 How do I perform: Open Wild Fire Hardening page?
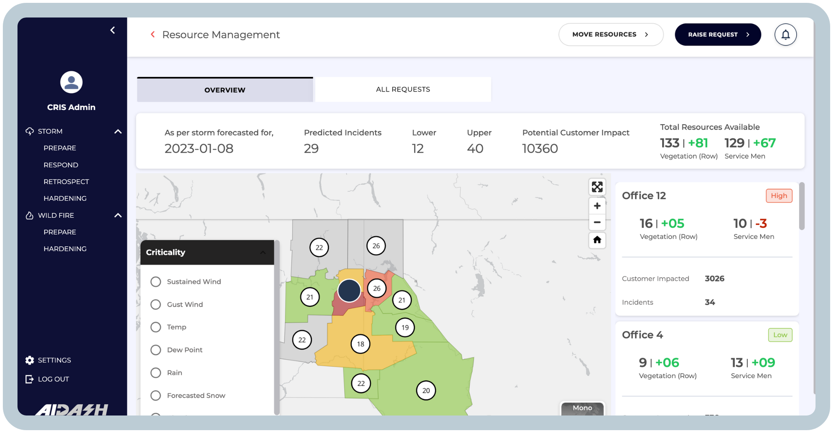click(x=65, y=249)
